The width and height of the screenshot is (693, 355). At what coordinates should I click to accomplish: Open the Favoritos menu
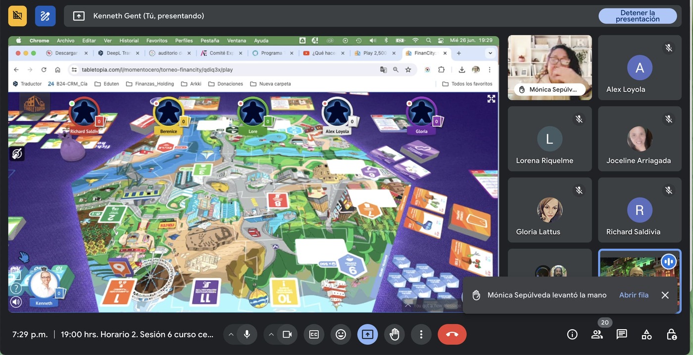(157, 41)
